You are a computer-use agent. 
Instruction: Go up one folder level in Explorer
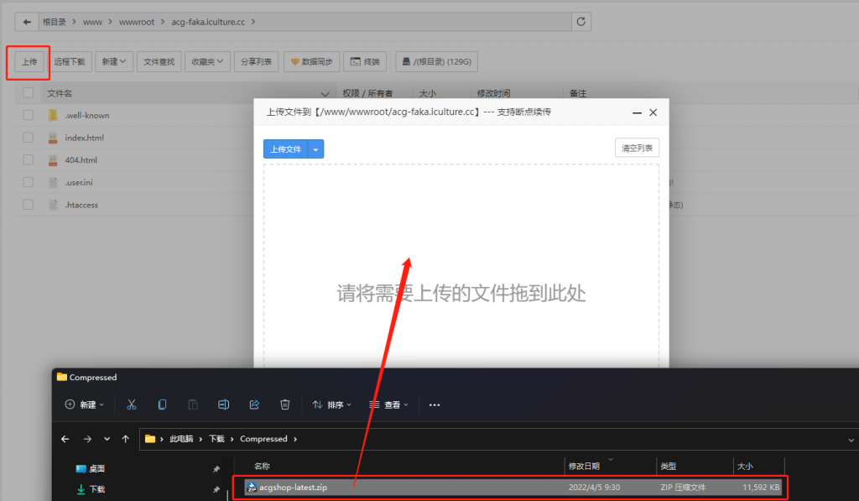point(125,439)
